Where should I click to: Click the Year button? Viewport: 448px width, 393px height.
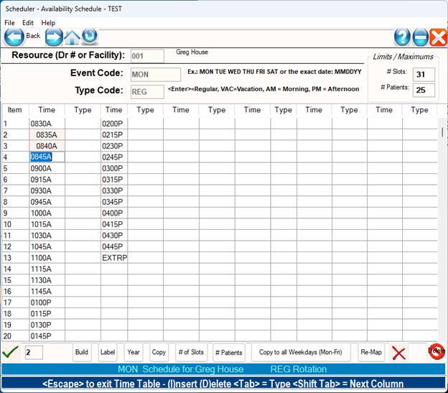pyautogui.click(x=133, y=352)
